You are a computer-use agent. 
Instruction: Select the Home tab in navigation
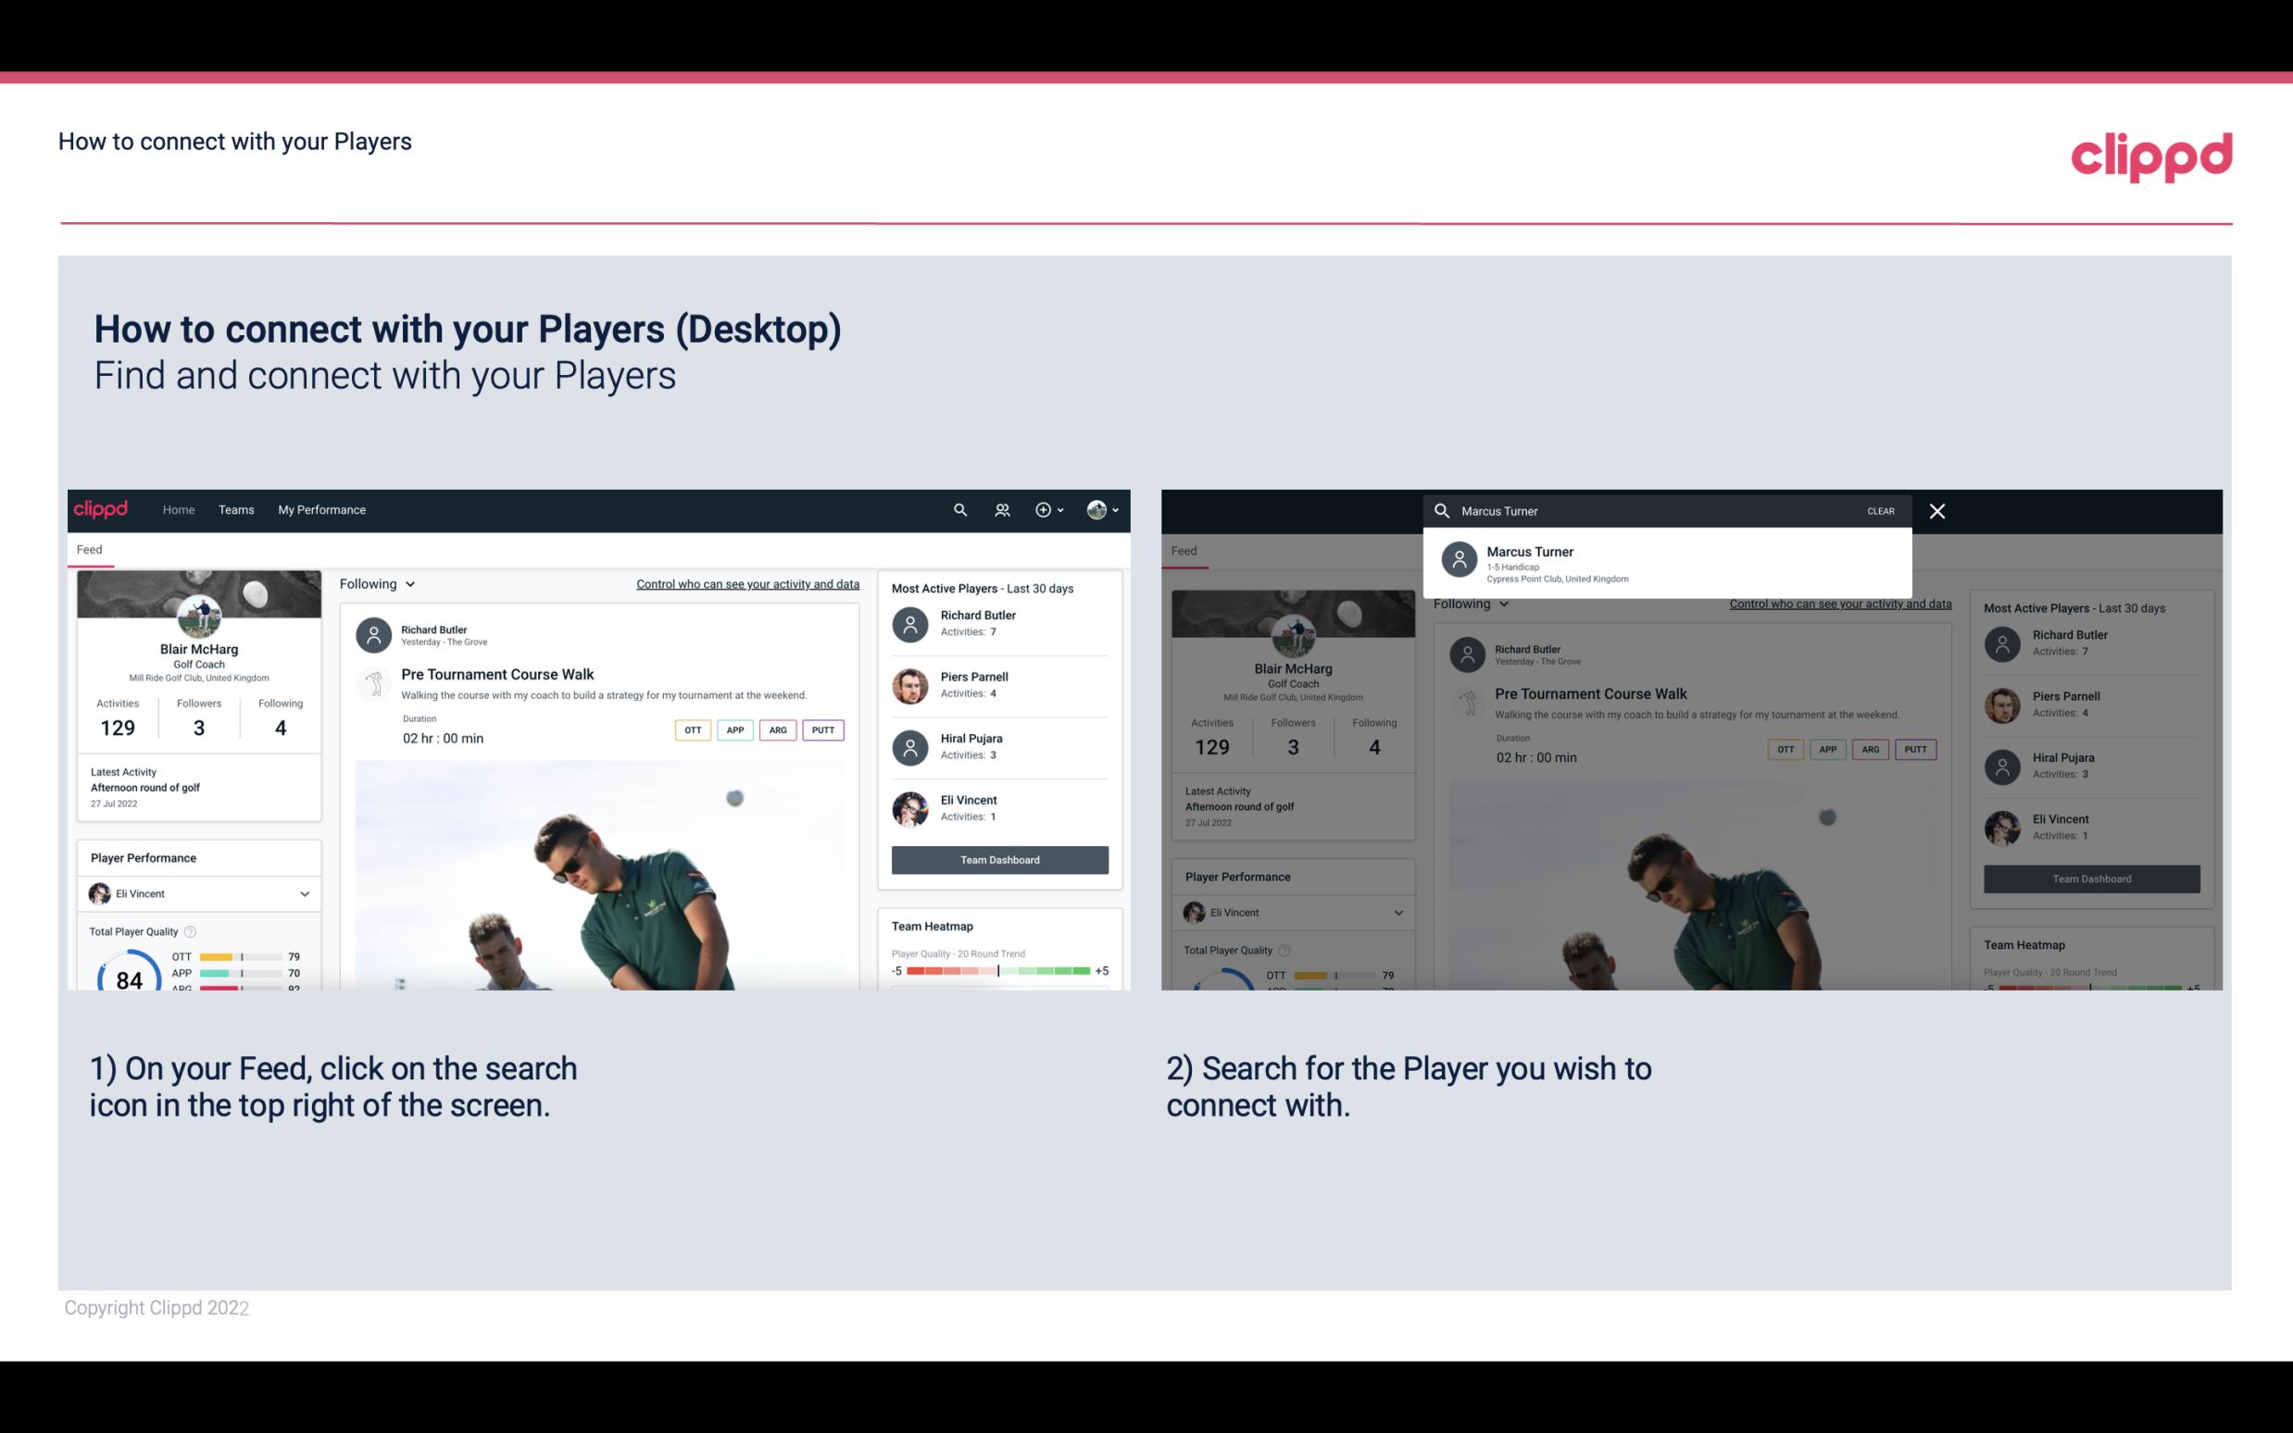179,508
